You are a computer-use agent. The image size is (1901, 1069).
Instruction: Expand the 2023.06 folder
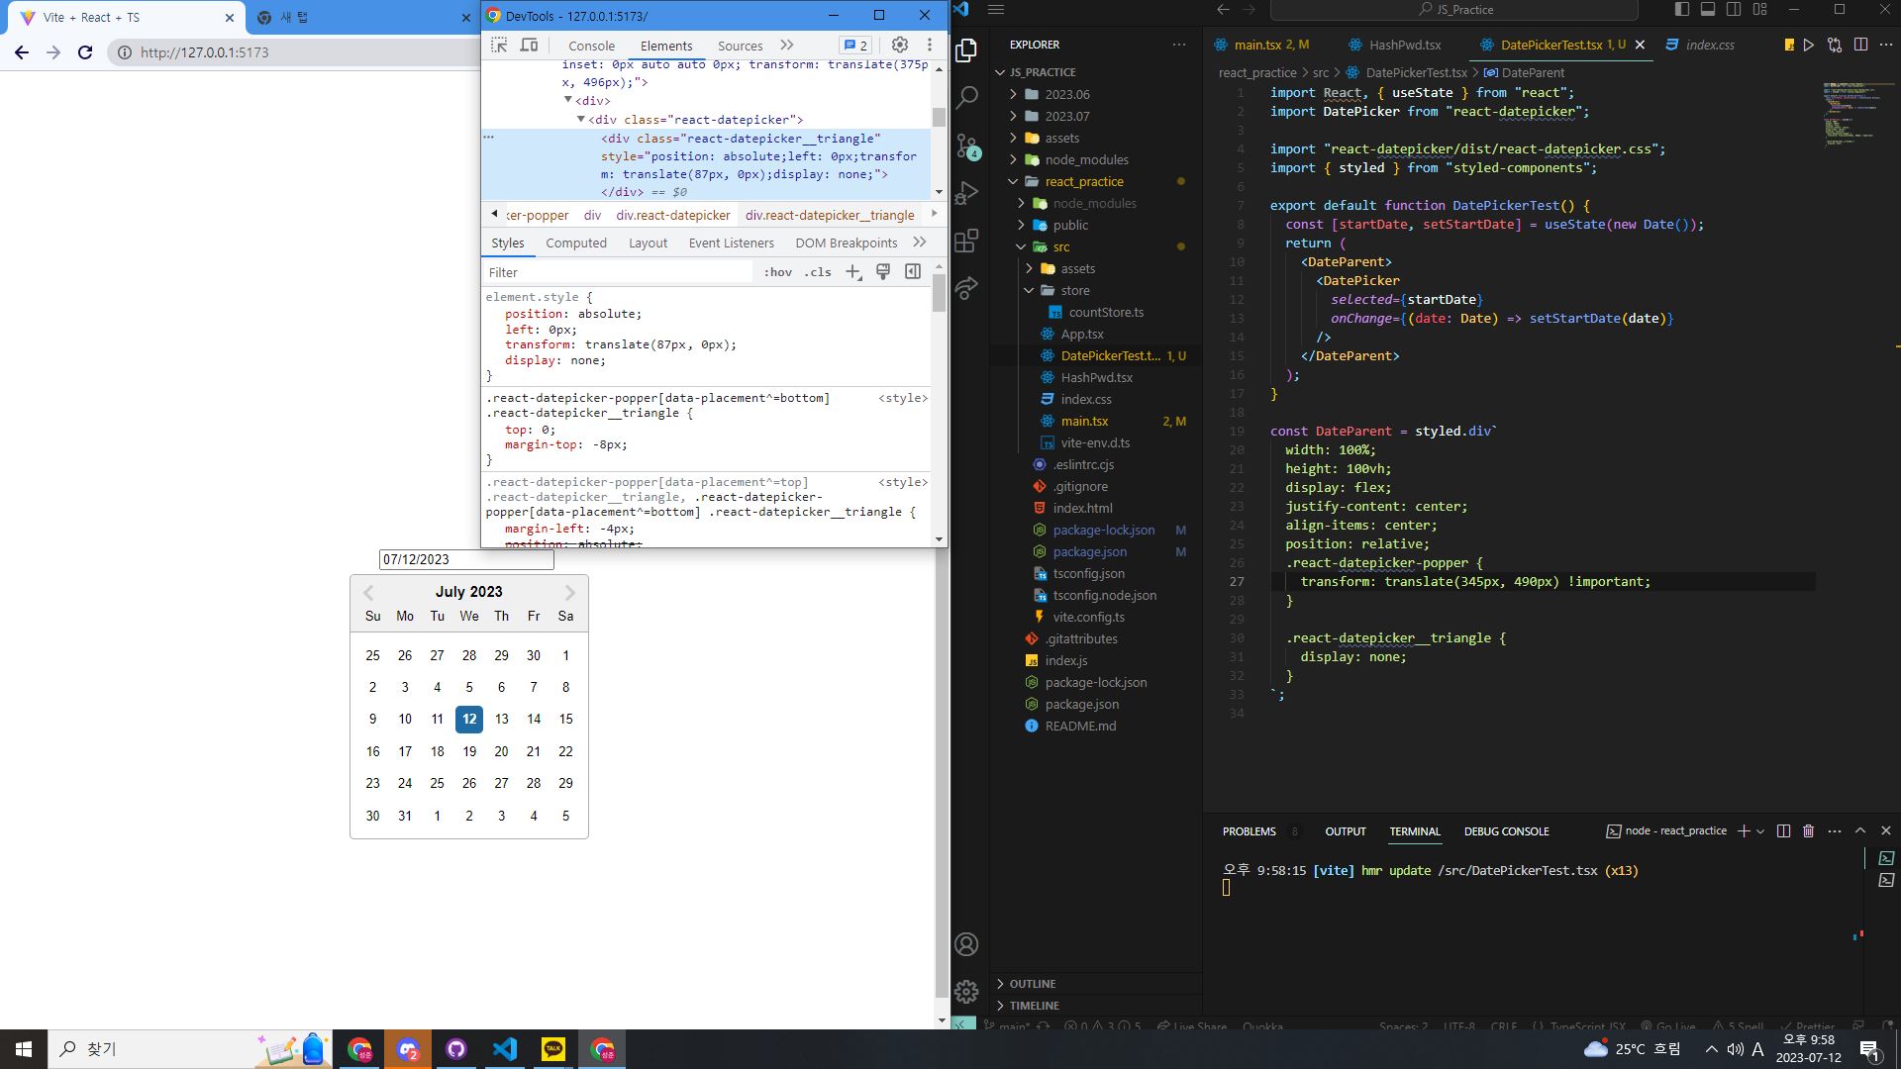pos(1066,95)
